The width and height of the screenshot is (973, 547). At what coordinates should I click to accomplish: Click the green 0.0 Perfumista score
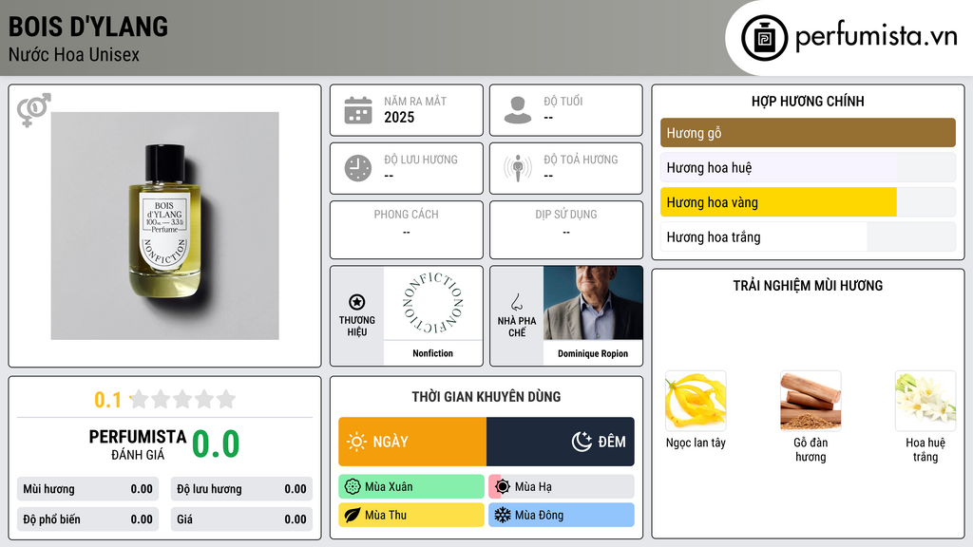[216, 444]
